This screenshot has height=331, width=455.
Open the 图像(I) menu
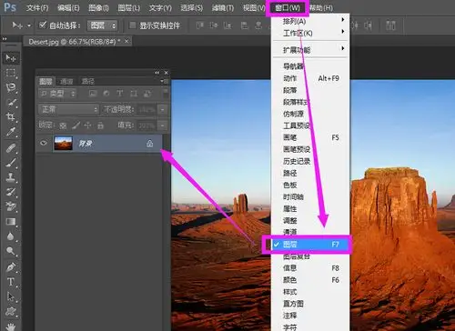pos(98,8)
